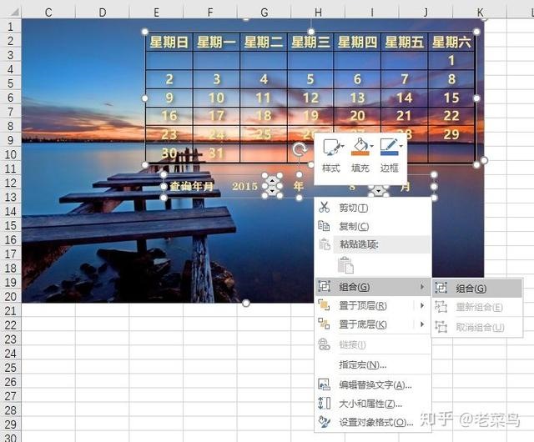
Task: Open the 样式 style dropdown arrow
Action: (x=342, y=146)
